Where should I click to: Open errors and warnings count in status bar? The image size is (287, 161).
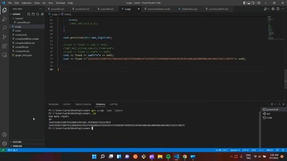pos(13,150)
